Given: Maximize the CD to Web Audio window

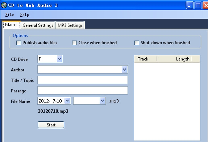Looking at the screenshot, I should 198,5.
